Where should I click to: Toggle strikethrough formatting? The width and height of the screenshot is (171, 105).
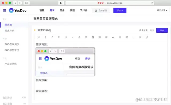79,37
